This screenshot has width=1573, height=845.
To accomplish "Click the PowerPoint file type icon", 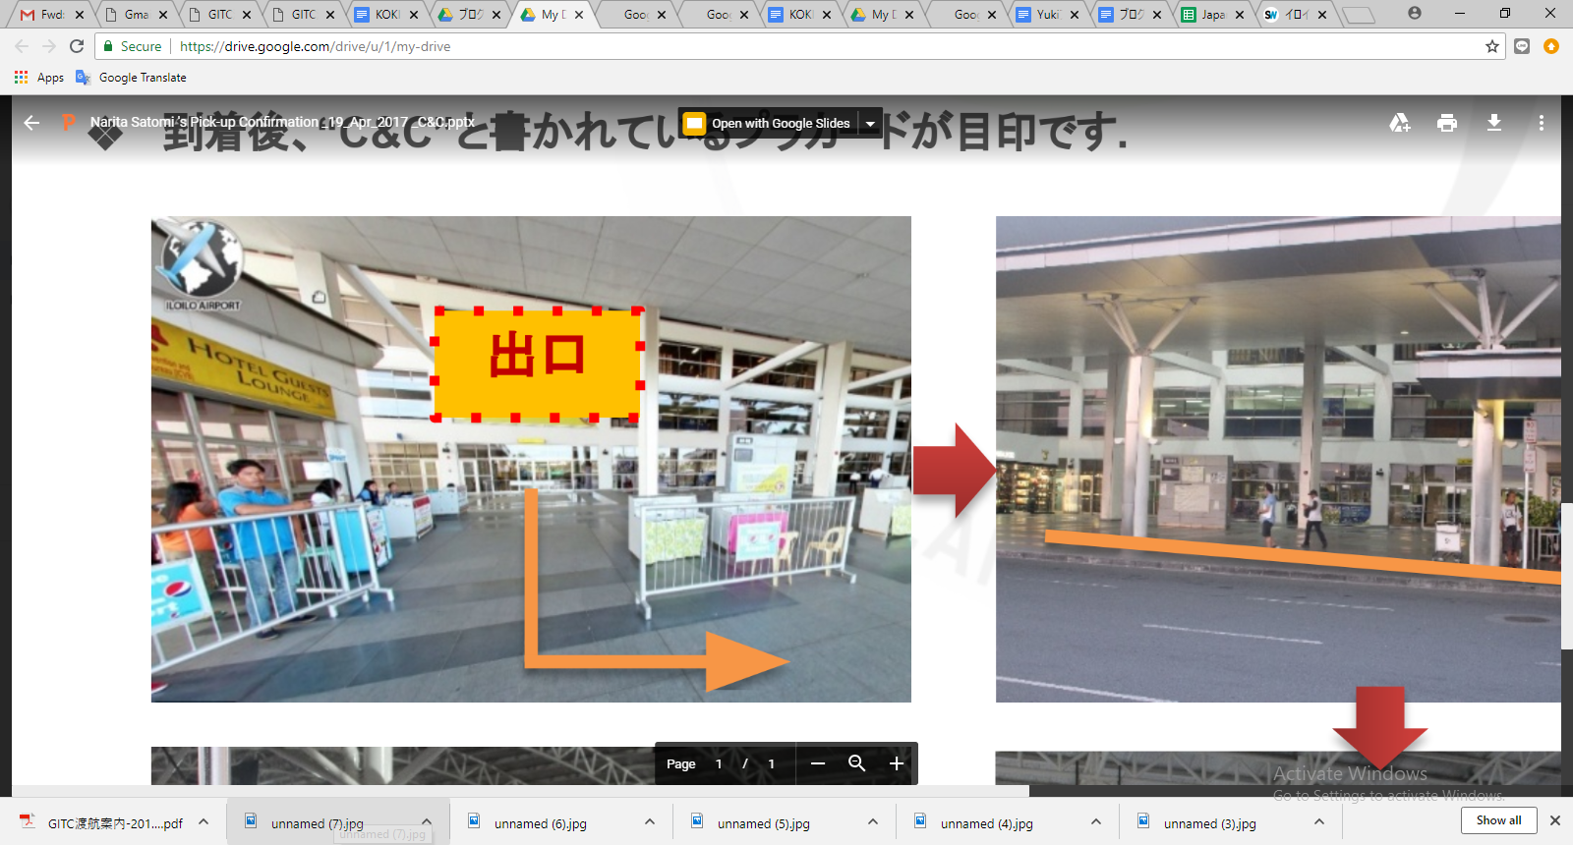I will tap(68, 123).
